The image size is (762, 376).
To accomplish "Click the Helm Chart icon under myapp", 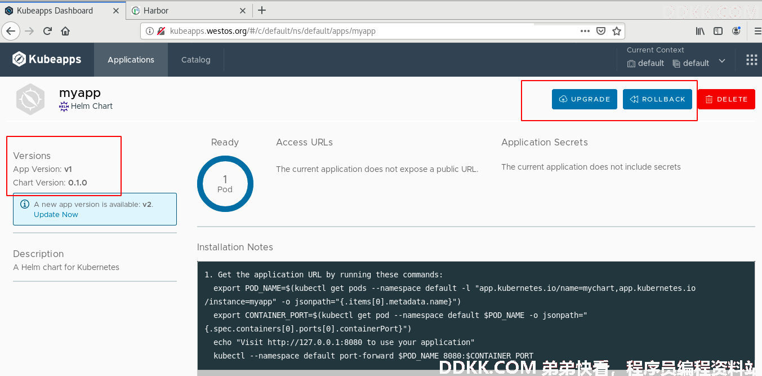I will coord(64,106).
